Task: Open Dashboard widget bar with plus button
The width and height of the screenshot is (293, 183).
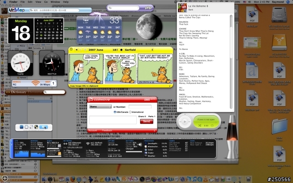Action: click(5, 178)
